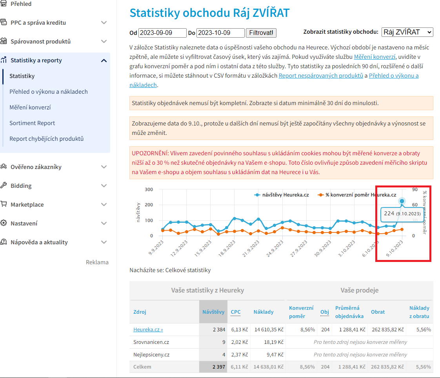Sort table by Náklady column header
The image size is (440, 378).
[264, 312]
